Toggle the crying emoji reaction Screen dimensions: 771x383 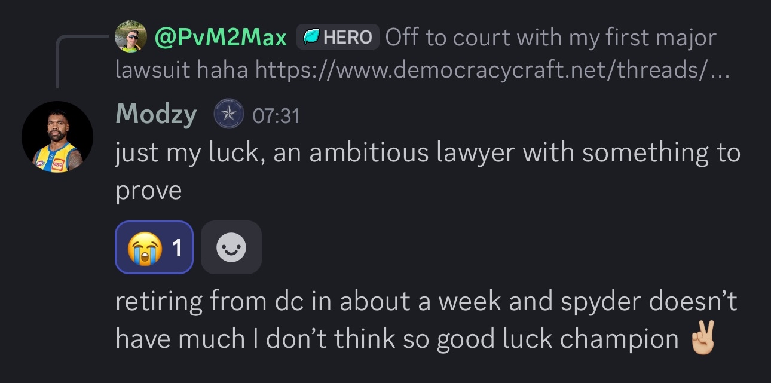[154, 247]
